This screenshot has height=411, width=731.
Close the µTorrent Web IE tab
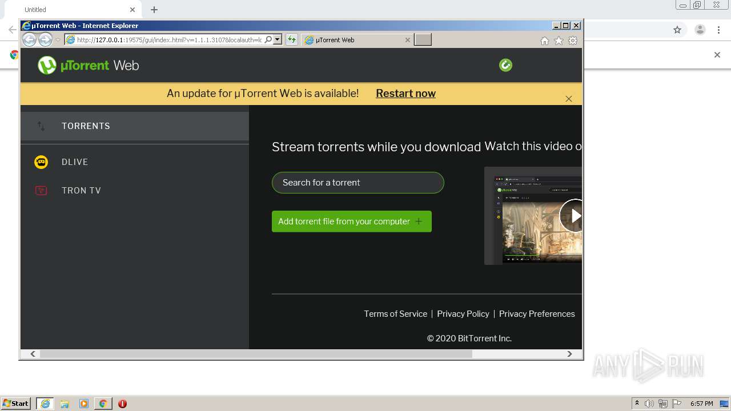pyautogui.click(x=407, y=40)
